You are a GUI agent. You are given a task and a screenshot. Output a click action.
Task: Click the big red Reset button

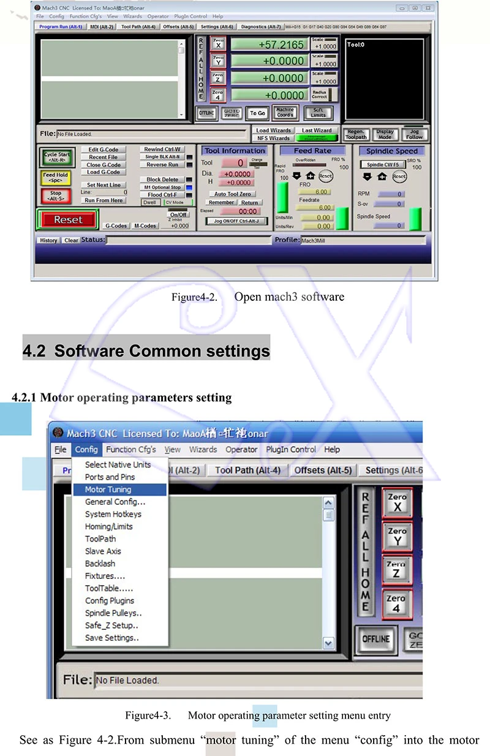click(x=67, y=219)
